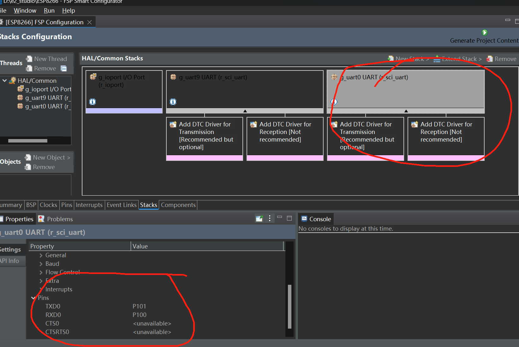
Task: Click the TXD0 pin value P101
Action: [139, 306]
